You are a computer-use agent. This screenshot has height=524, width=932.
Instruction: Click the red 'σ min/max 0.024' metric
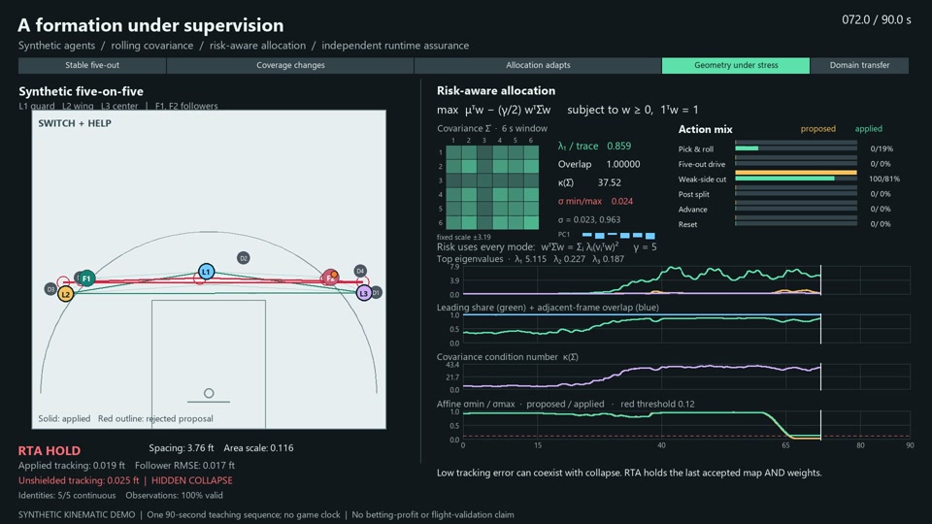coord(595,202)
